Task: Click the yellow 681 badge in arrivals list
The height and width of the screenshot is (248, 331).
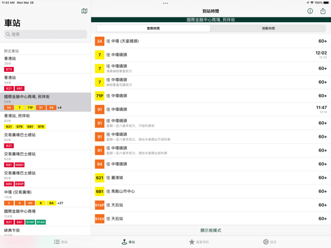Action: (100, 192)
